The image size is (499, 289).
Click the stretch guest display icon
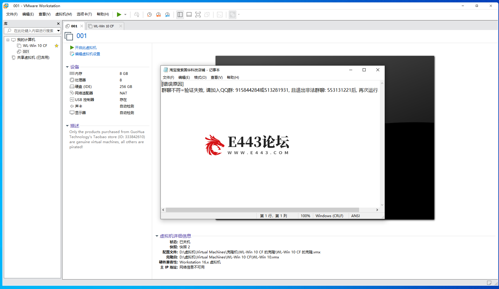coord(233,15)
